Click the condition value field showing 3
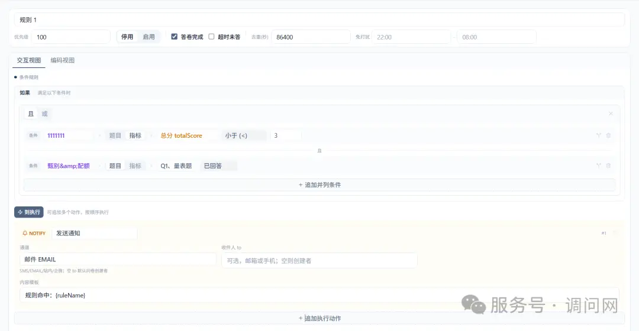Screen dimensions: 639x331 tap(286, 135)
